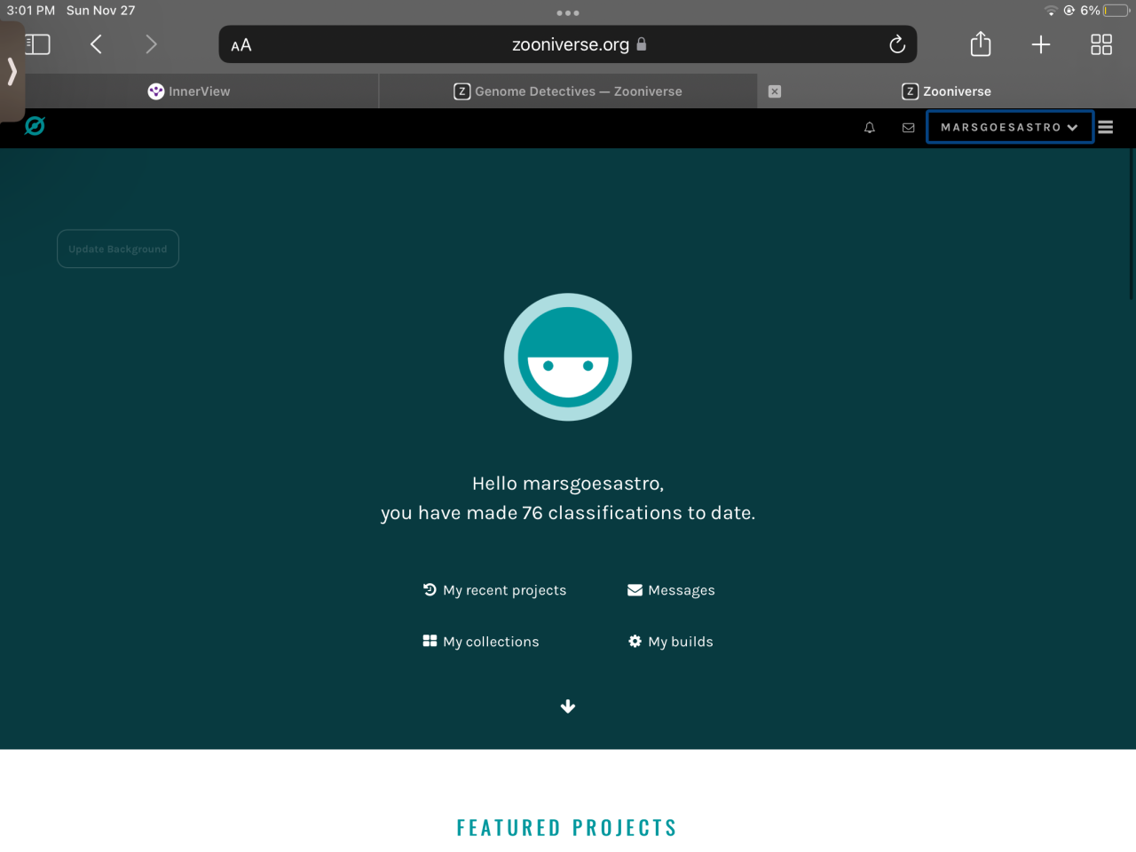Viewport: 1136px width, 852px height.
Task: Open the Safari sidebar panel
Action: (37, 44)
